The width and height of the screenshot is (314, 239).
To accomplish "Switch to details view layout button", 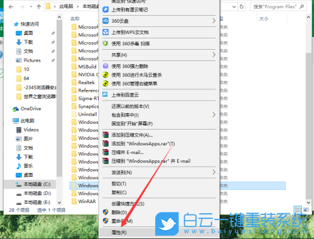I will coord(298,209).
